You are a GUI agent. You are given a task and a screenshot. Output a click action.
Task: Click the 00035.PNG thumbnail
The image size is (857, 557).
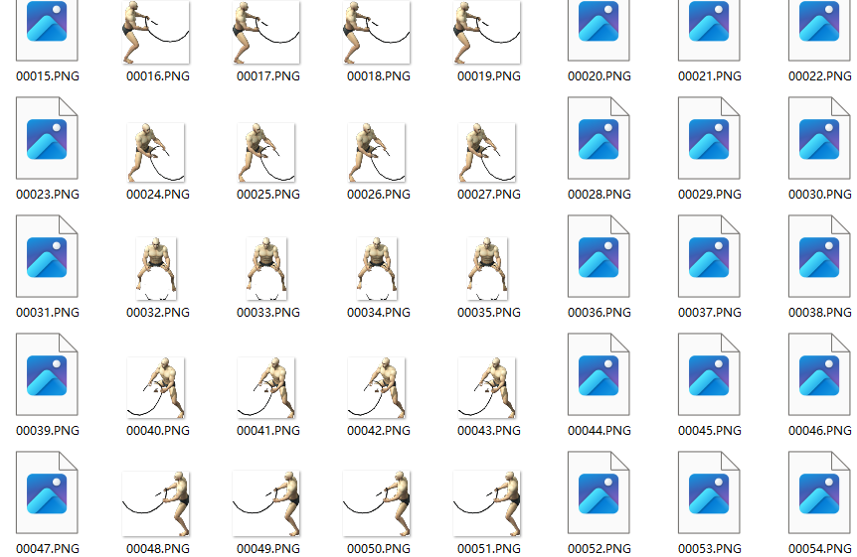tap(487, 268)
